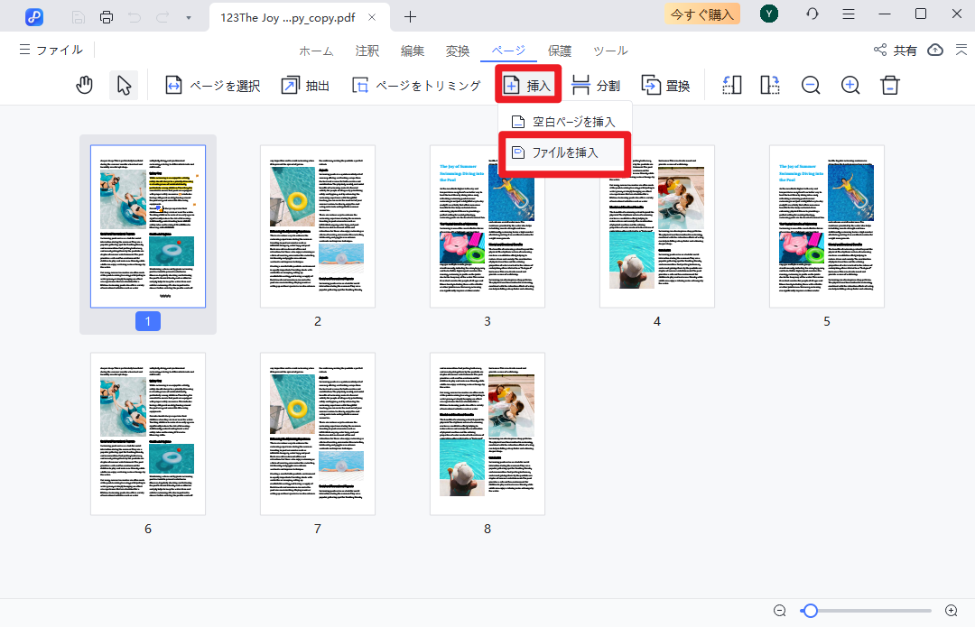Click the 分割 split button
Screen dimensions: 975x627
596,86
